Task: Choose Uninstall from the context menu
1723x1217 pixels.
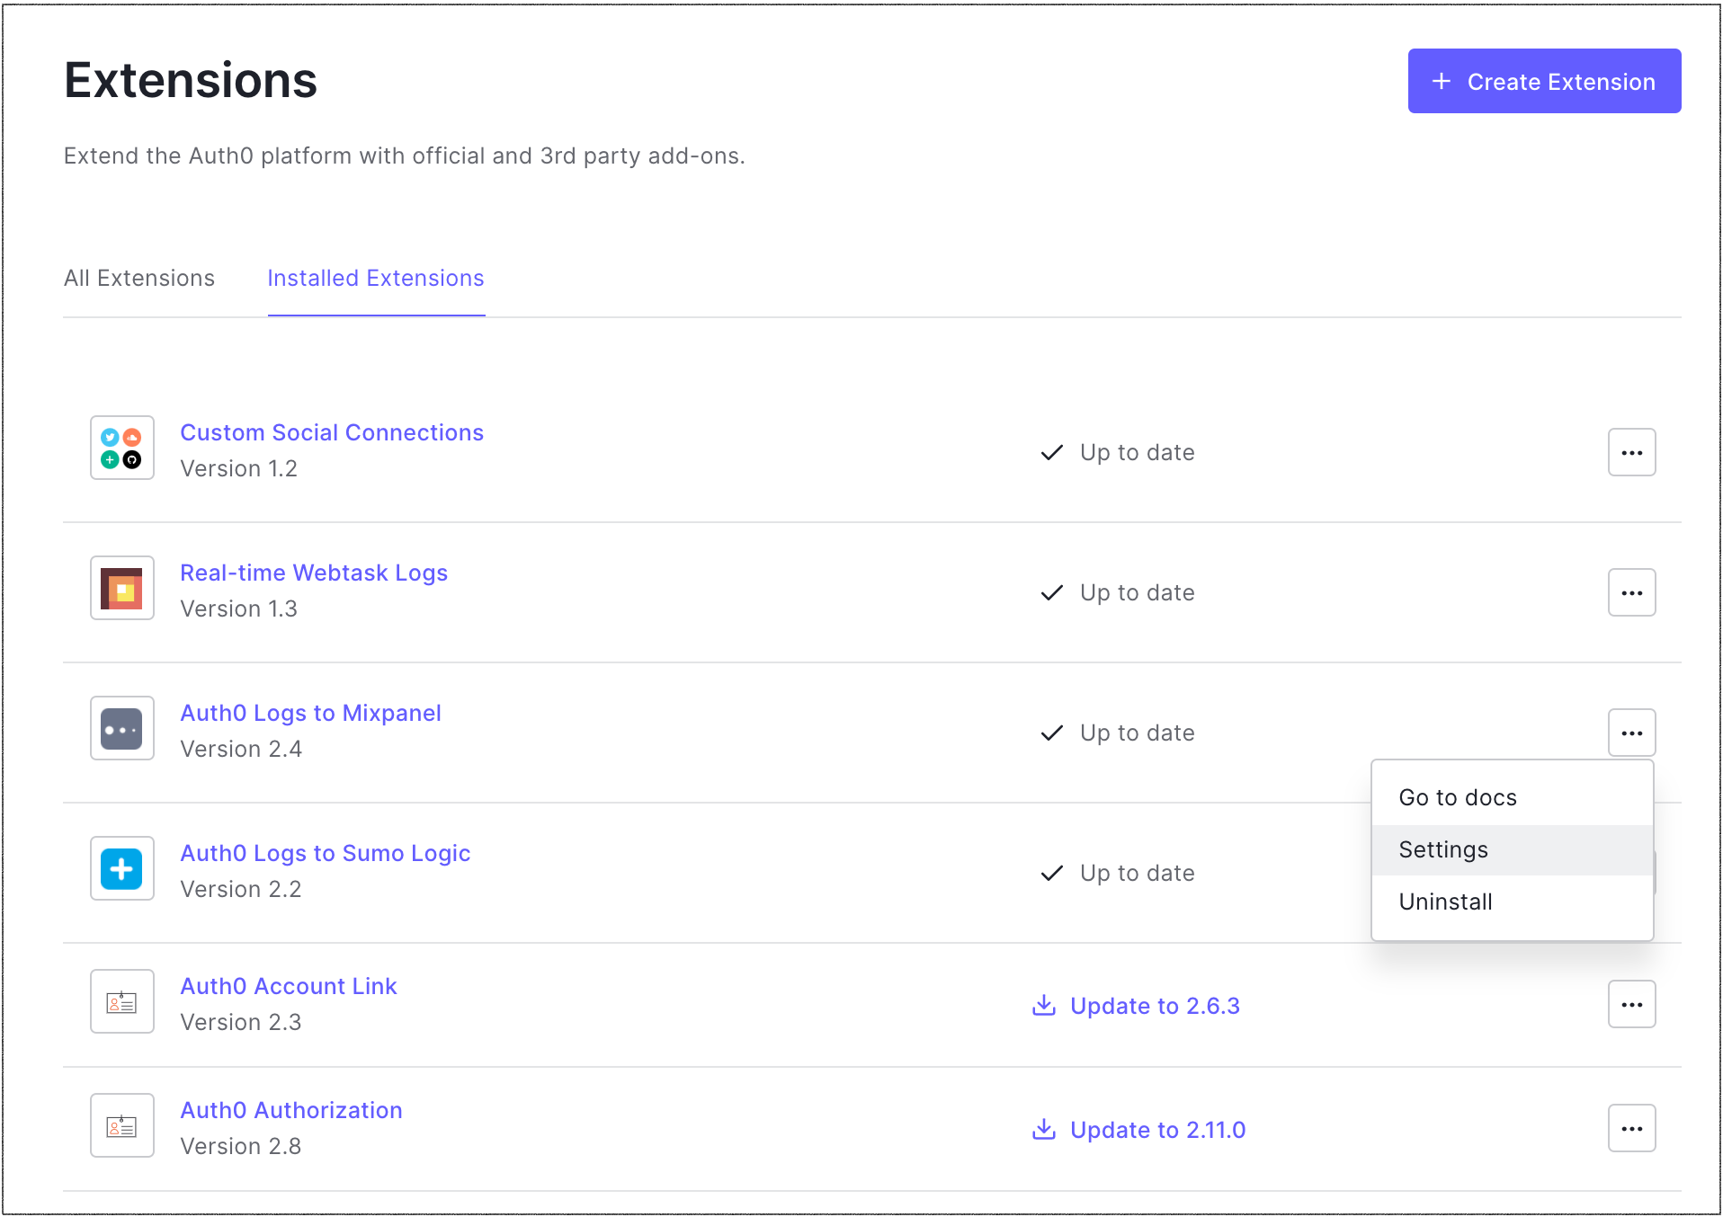Action: pos(1513,902)
